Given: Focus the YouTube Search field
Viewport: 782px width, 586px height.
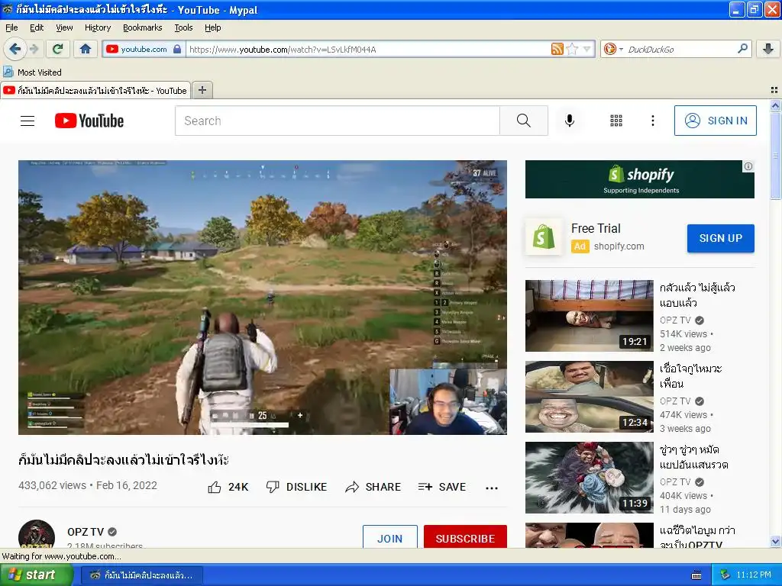Looking at the screenshot, I should [337, 121].
